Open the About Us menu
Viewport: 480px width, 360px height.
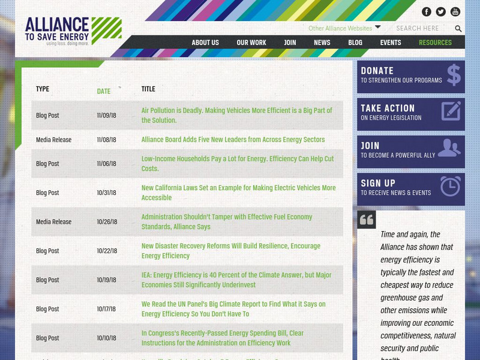(x=205, y=43)
